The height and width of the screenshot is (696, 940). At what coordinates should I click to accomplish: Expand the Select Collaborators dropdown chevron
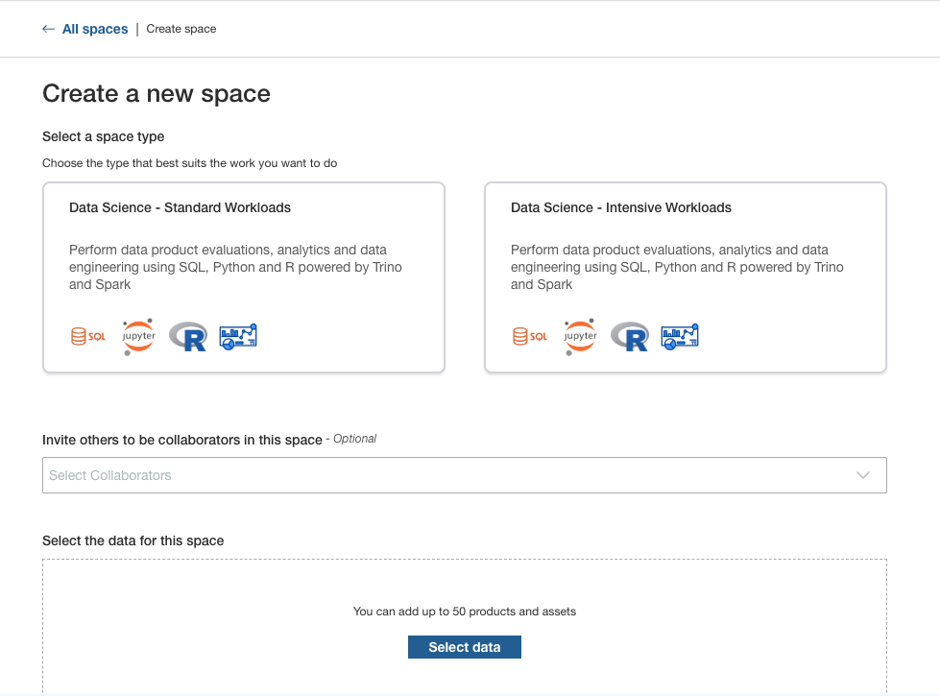[862, 475]
